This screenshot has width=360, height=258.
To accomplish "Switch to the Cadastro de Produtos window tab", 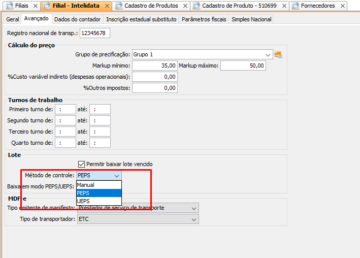I will click(151, 6).
